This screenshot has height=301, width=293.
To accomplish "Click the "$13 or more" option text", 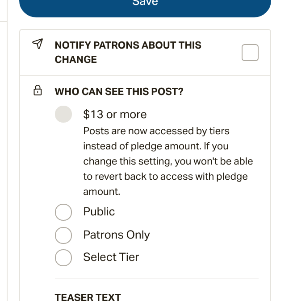I will (x=115, y=115).
